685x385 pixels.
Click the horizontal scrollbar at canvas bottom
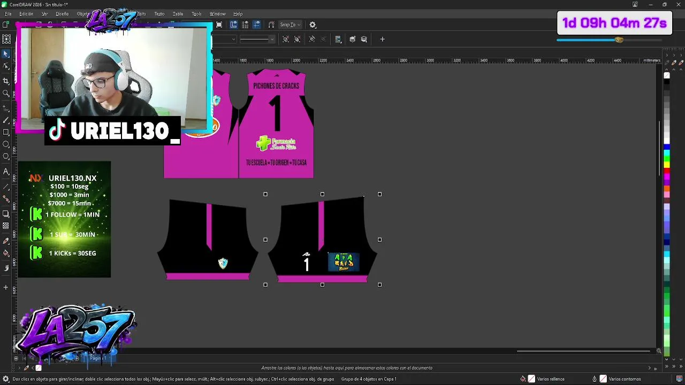(583, 351)
